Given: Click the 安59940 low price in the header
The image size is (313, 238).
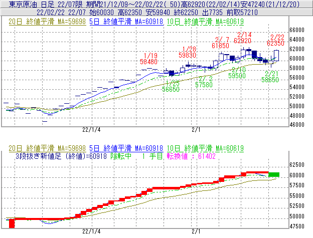Looking at the screenshot, I should (158, 13).
